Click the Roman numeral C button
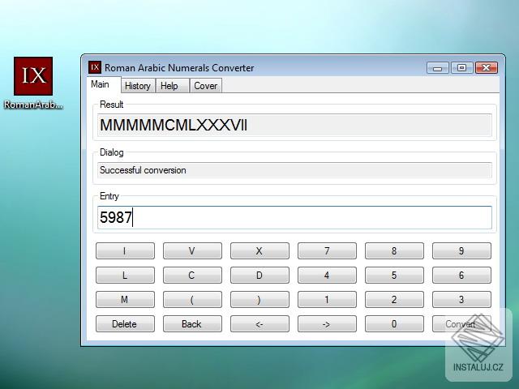519x389 pixels. click(x=192, y=276)
